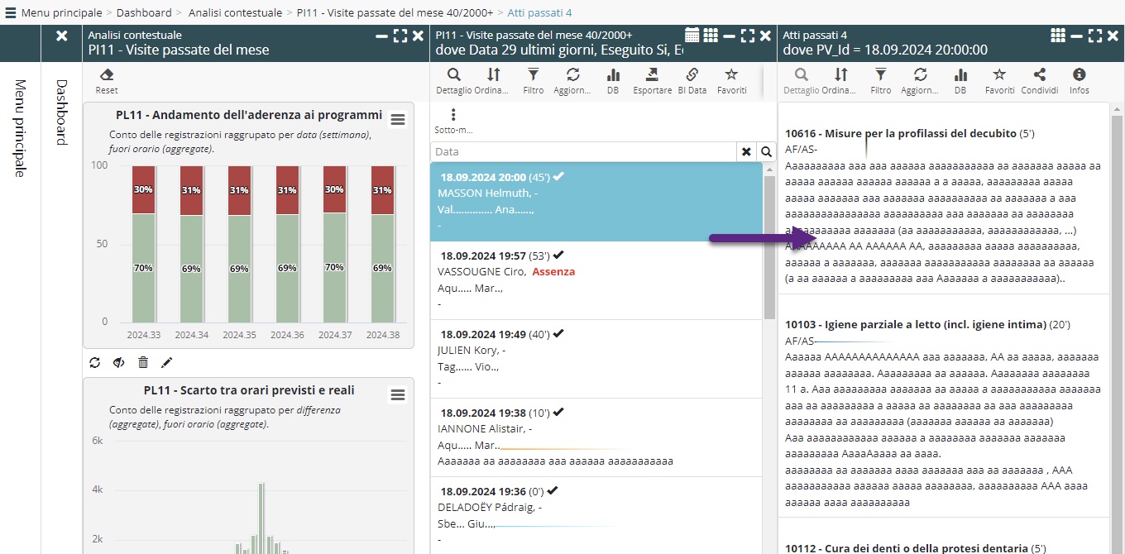Open hamburger menu of Andamento dell'aderenza chart

pyautogui.click(x=398, y=120)
